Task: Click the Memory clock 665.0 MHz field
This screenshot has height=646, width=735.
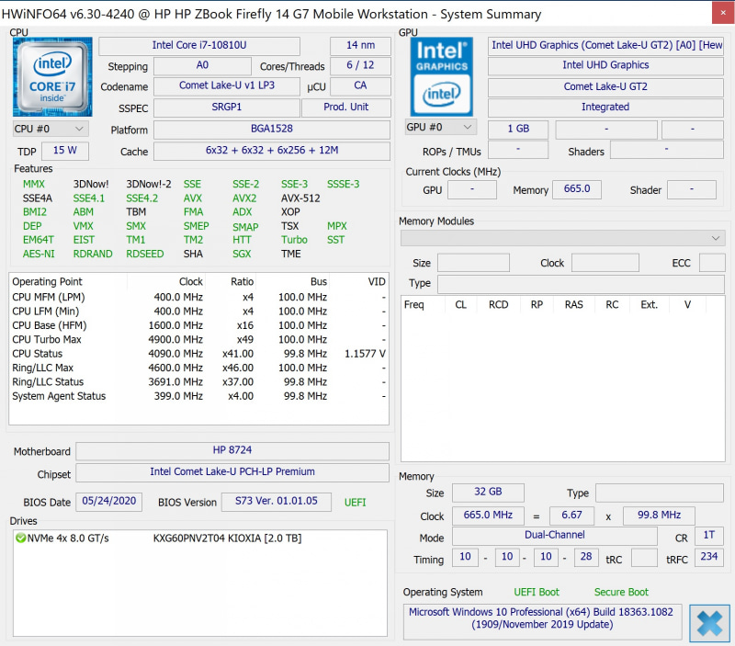Action: click(488, 516)
